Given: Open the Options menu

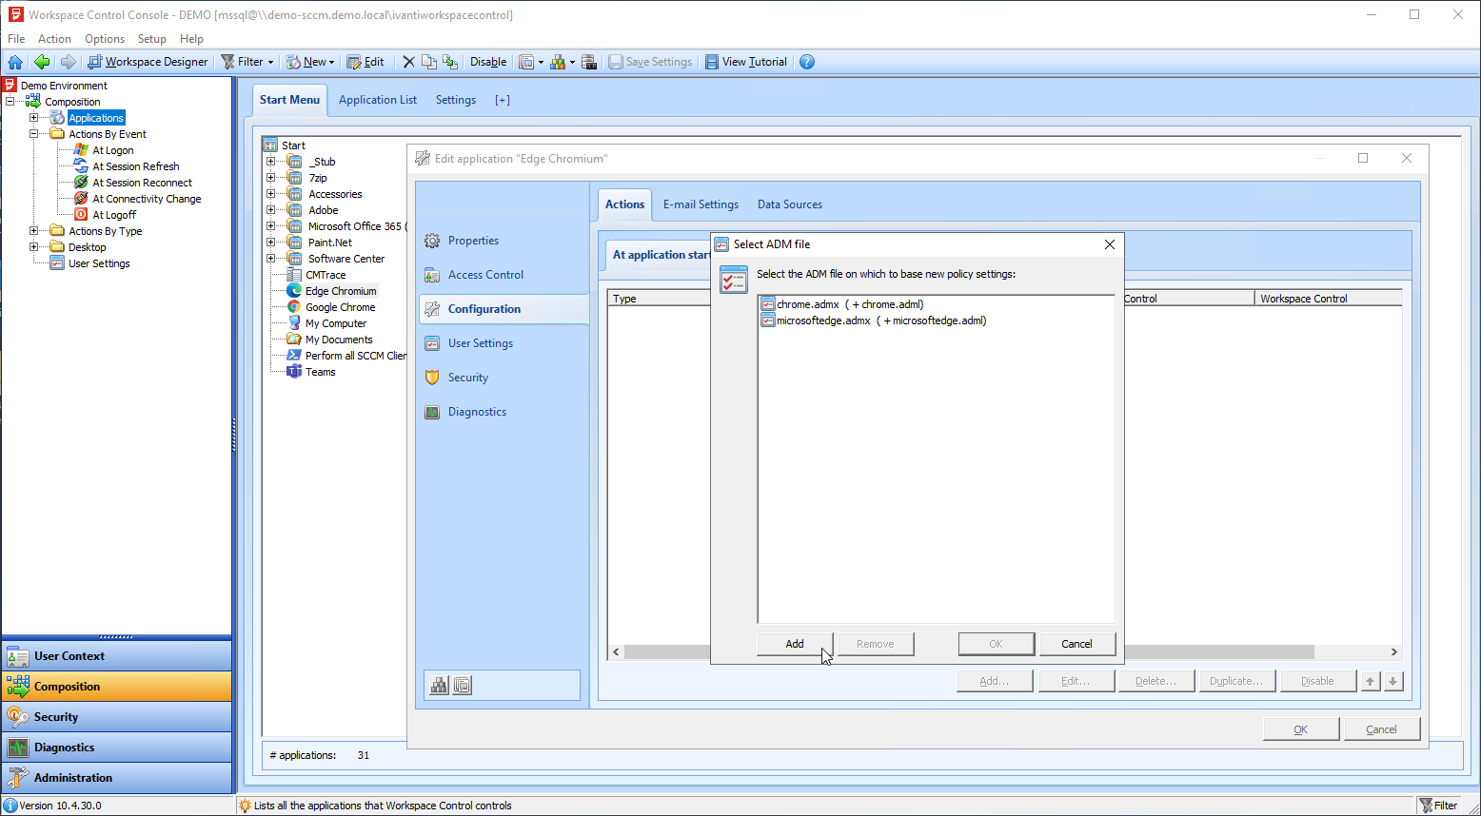Looking at the screenshot, I should (104, 39).
